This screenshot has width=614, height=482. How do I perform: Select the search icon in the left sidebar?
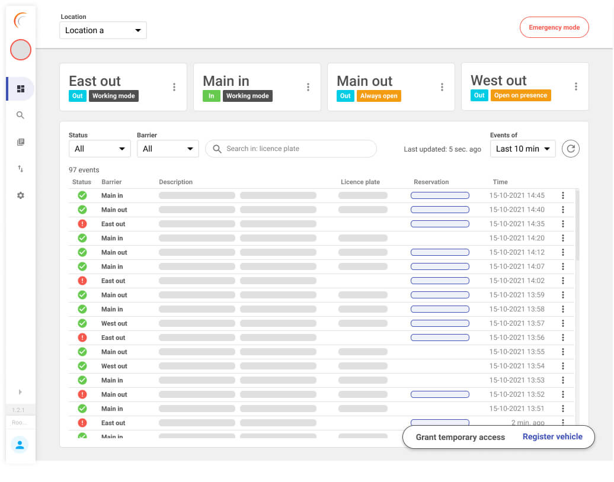point(20,115)
